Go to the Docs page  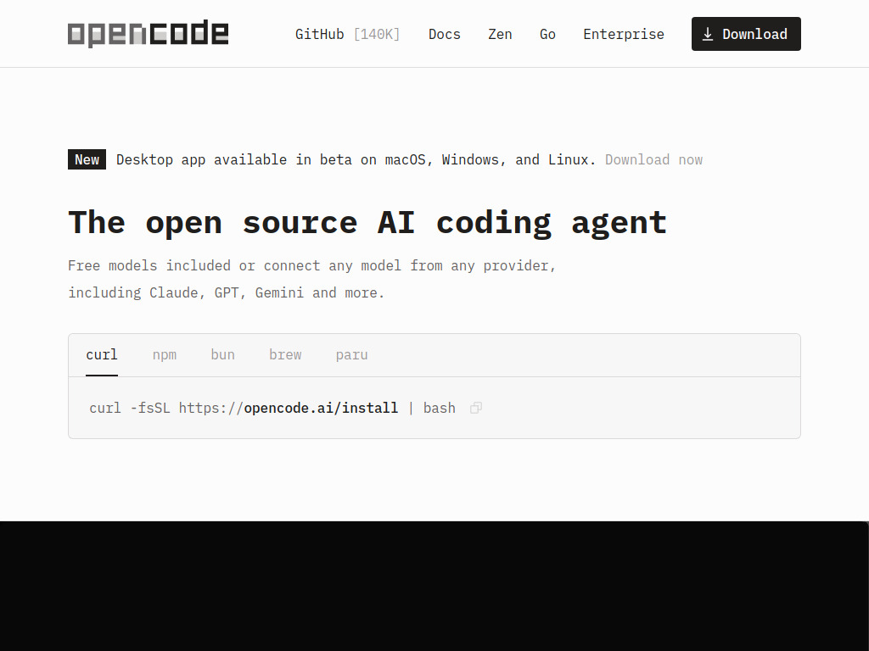(445, 34)
